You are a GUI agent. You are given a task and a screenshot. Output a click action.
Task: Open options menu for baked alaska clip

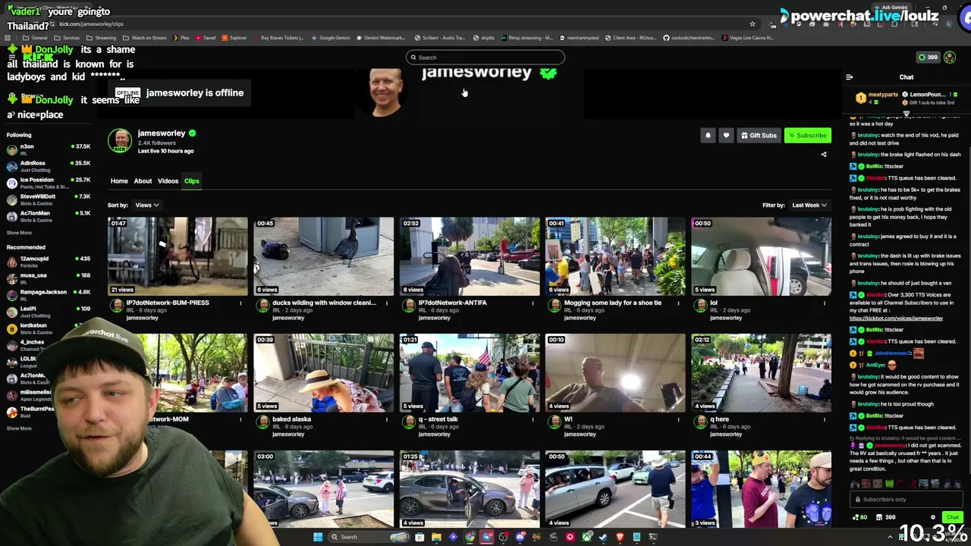tap(386, 419)
